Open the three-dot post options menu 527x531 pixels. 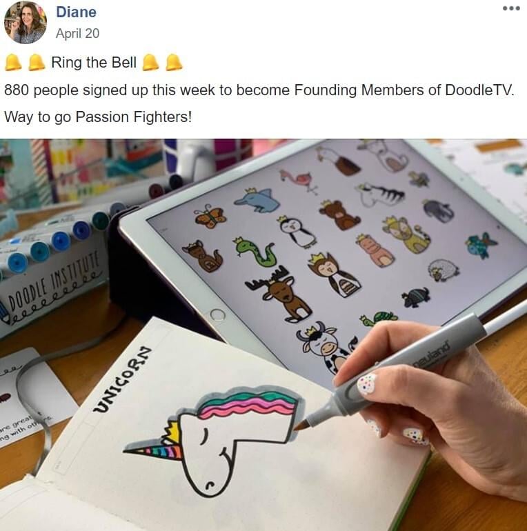[511, 8]
